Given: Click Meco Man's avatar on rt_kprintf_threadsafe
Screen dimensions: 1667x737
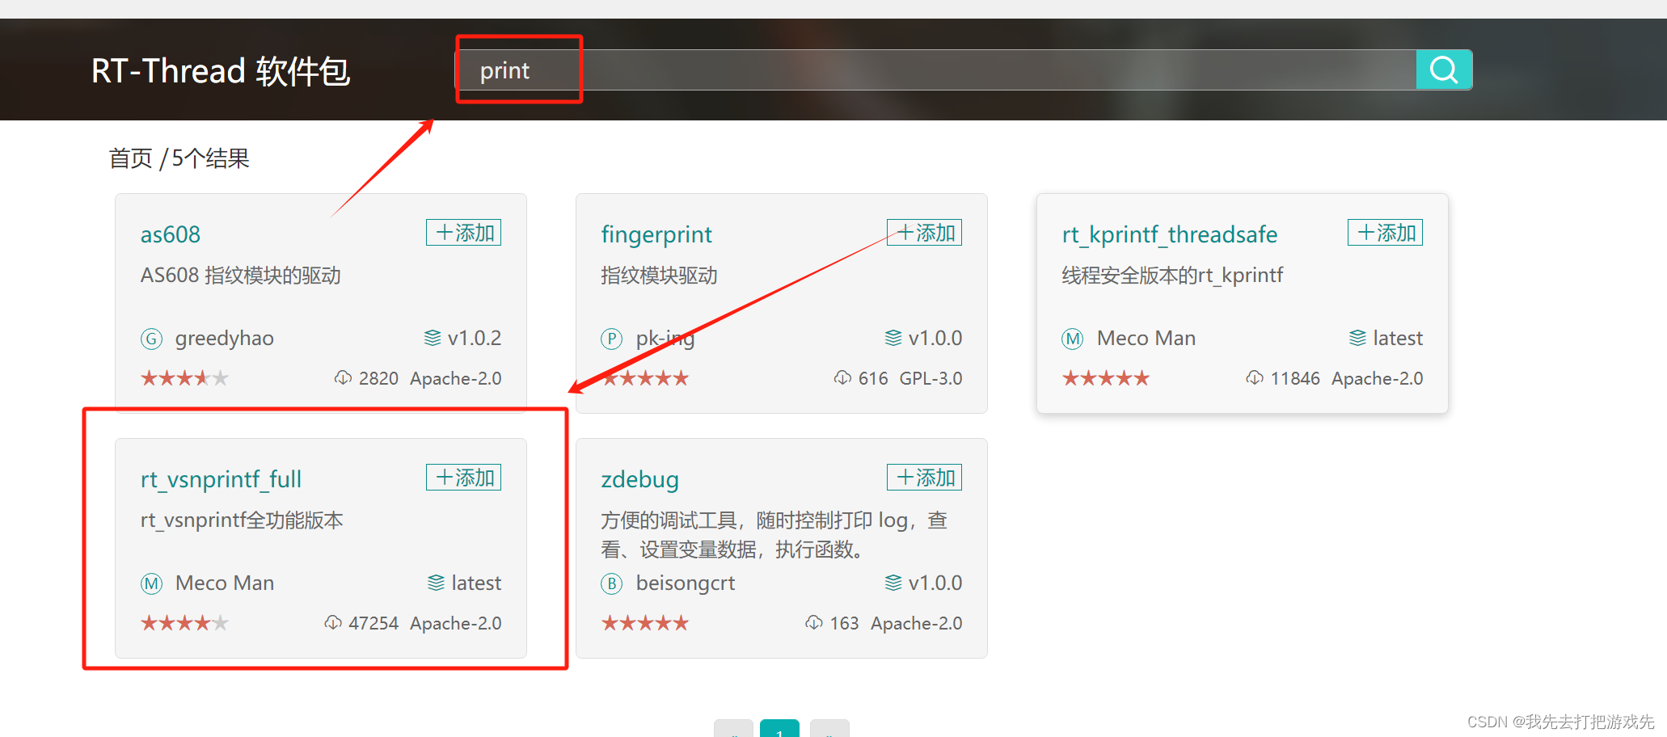Looking at the screenshot, I should point(1073,339).
